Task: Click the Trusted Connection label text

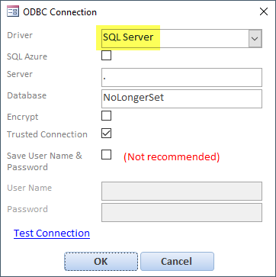Action: (47, 134)
